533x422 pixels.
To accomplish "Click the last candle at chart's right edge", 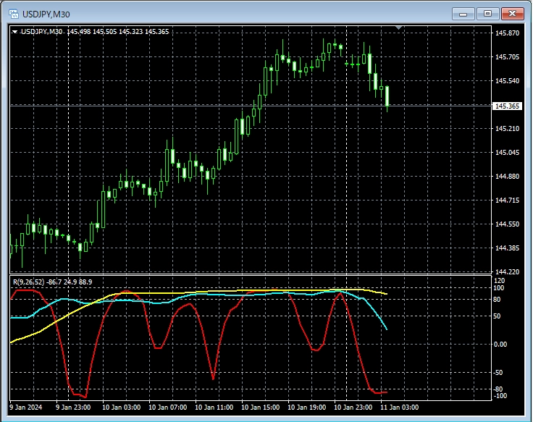I will click(x=387, y=98).
